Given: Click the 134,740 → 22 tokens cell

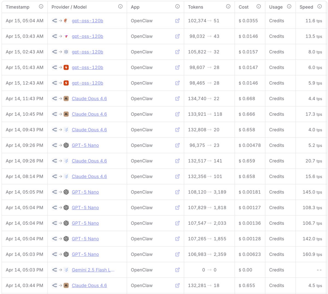Looking at the screenshot, I should (204, 99).
